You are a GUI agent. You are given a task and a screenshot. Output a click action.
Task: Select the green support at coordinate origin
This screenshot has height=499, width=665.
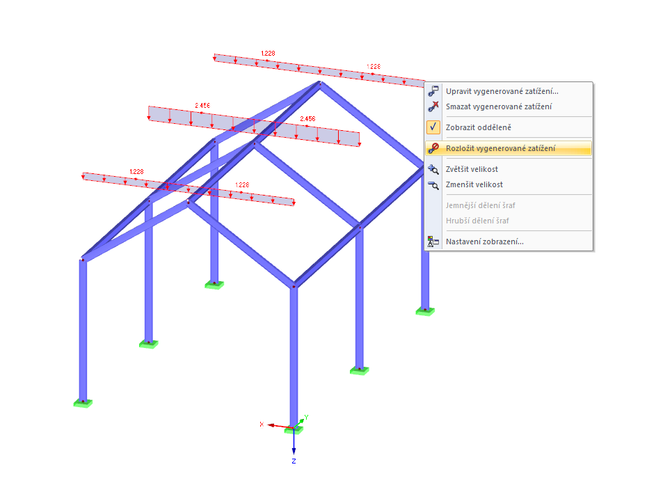click(x=294, y=430)
